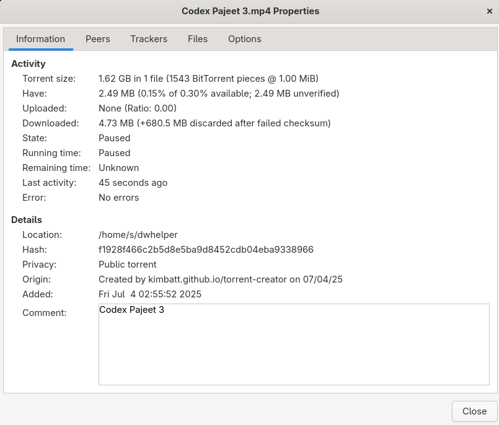Image resolution: width=499 pixels, height=425 pixels.
Task: Switch to the Information tab
Action: [41, 39]
